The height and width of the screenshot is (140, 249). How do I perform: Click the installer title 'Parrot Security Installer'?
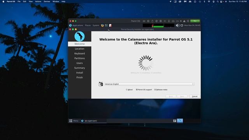tap(137, 30)
